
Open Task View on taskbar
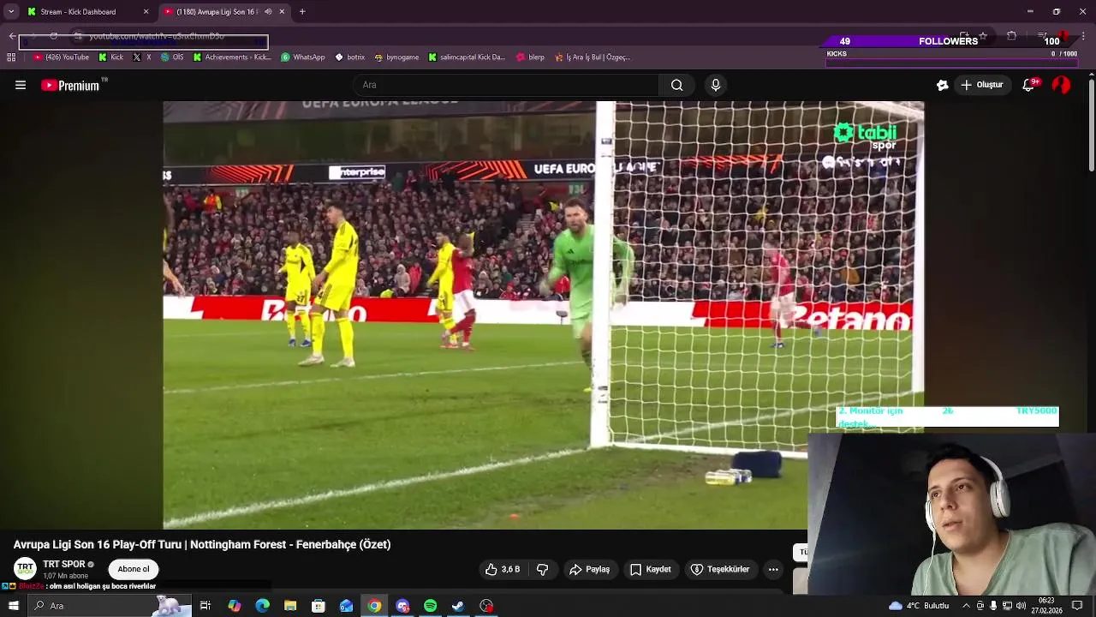tap(205, 606)
